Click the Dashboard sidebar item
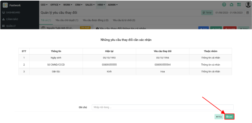 (12, 12)
